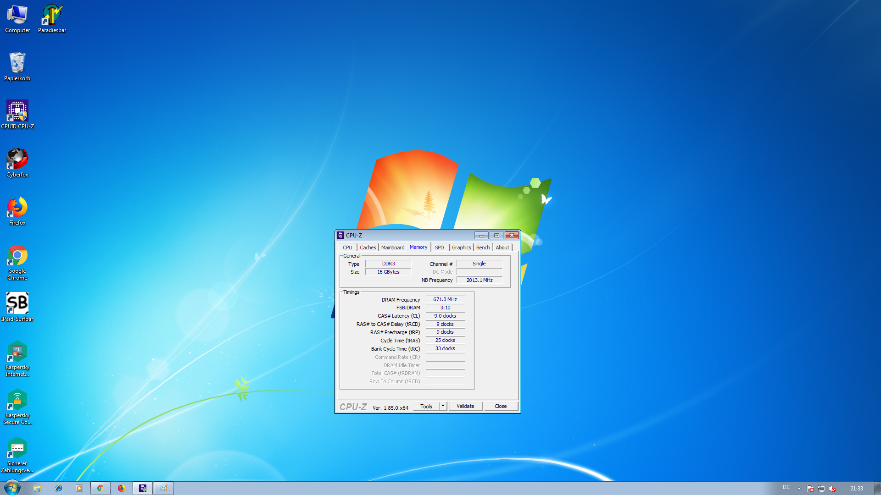Open Windows Explorer from the taskbar

click(x=37, y=488)
